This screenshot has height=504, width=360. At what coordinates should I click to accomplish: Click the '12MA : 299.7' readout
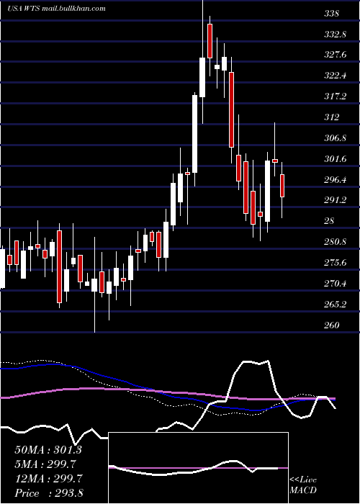coord(48,479)
